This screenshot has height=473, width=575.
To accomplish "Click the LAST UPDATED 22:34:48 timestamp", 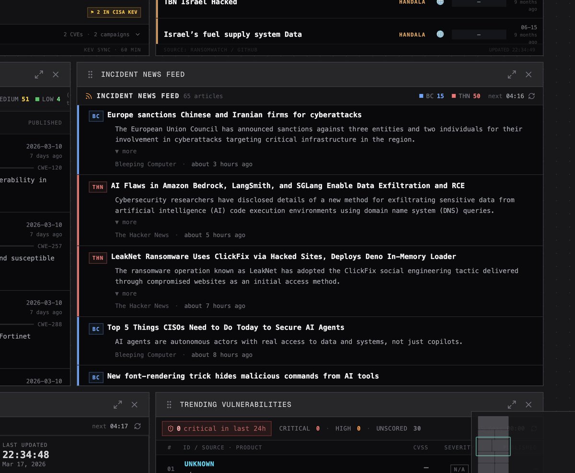I will 26,454.
